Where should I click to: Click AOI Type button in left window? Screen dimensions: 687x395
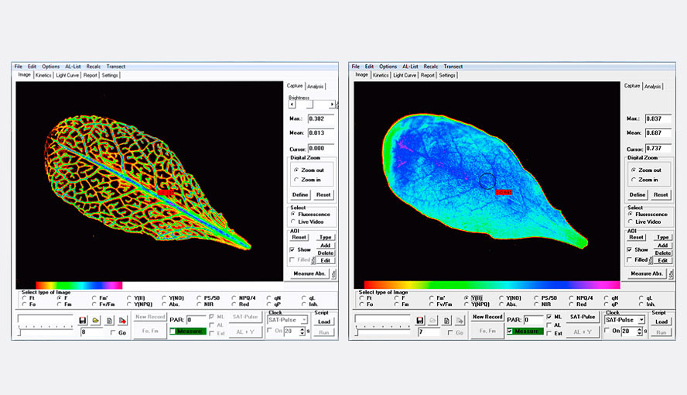325,237
